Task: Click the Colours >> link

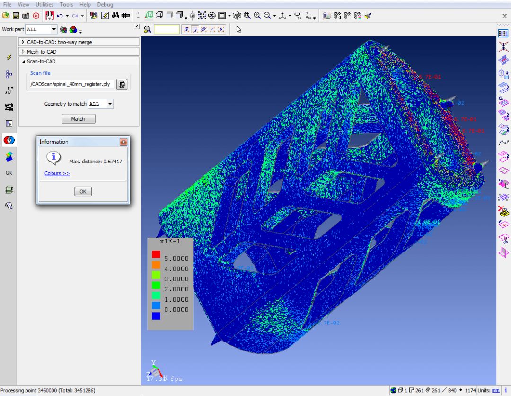Action: [x=57, y=173]
